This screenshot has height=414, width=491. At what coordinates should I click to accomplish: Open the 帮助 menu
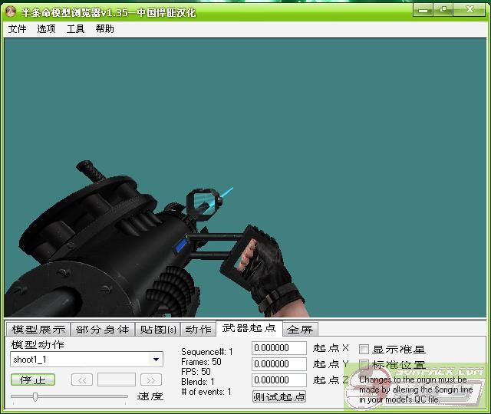pyautogui.click(x=105, y=29)
